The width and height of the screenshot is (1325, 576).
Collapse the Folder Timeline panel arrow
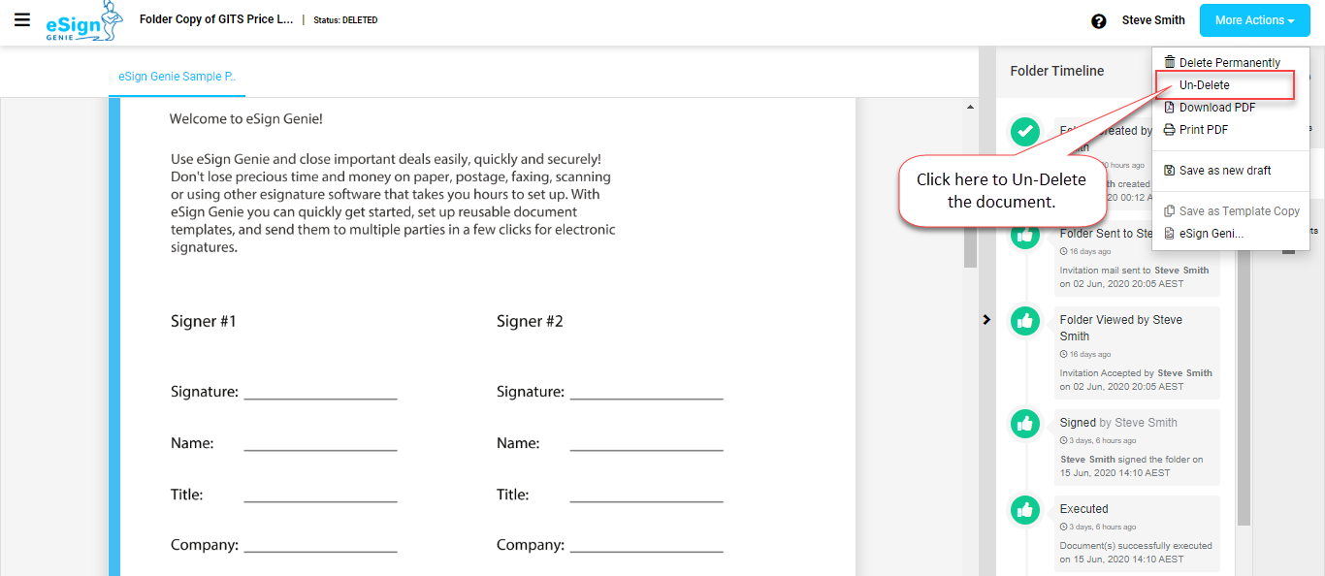pyautogui.click(x=986, y=319)
